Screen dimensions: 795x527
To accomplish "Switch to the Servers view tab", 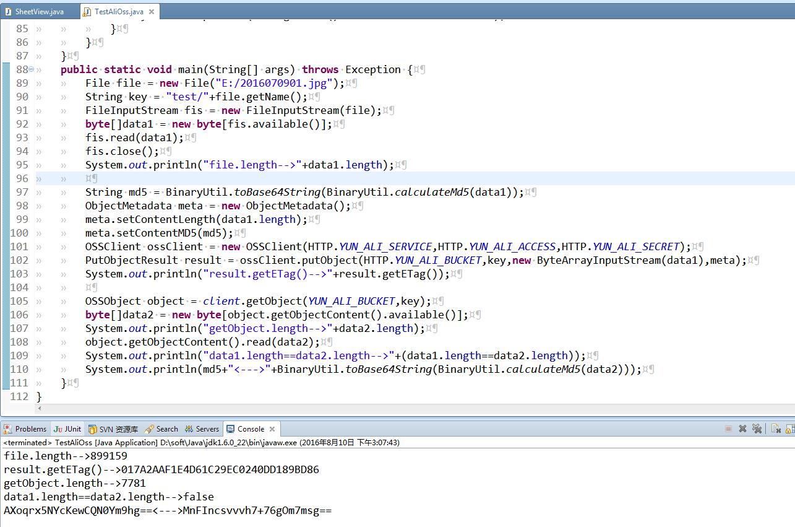I will pos(202,429).
